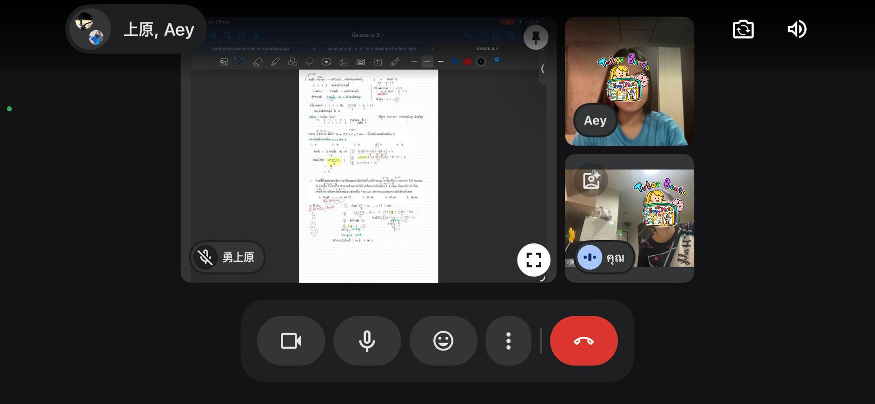875x404 pixels.
Task: Select the Eraser tool
Action: (258, 62)
